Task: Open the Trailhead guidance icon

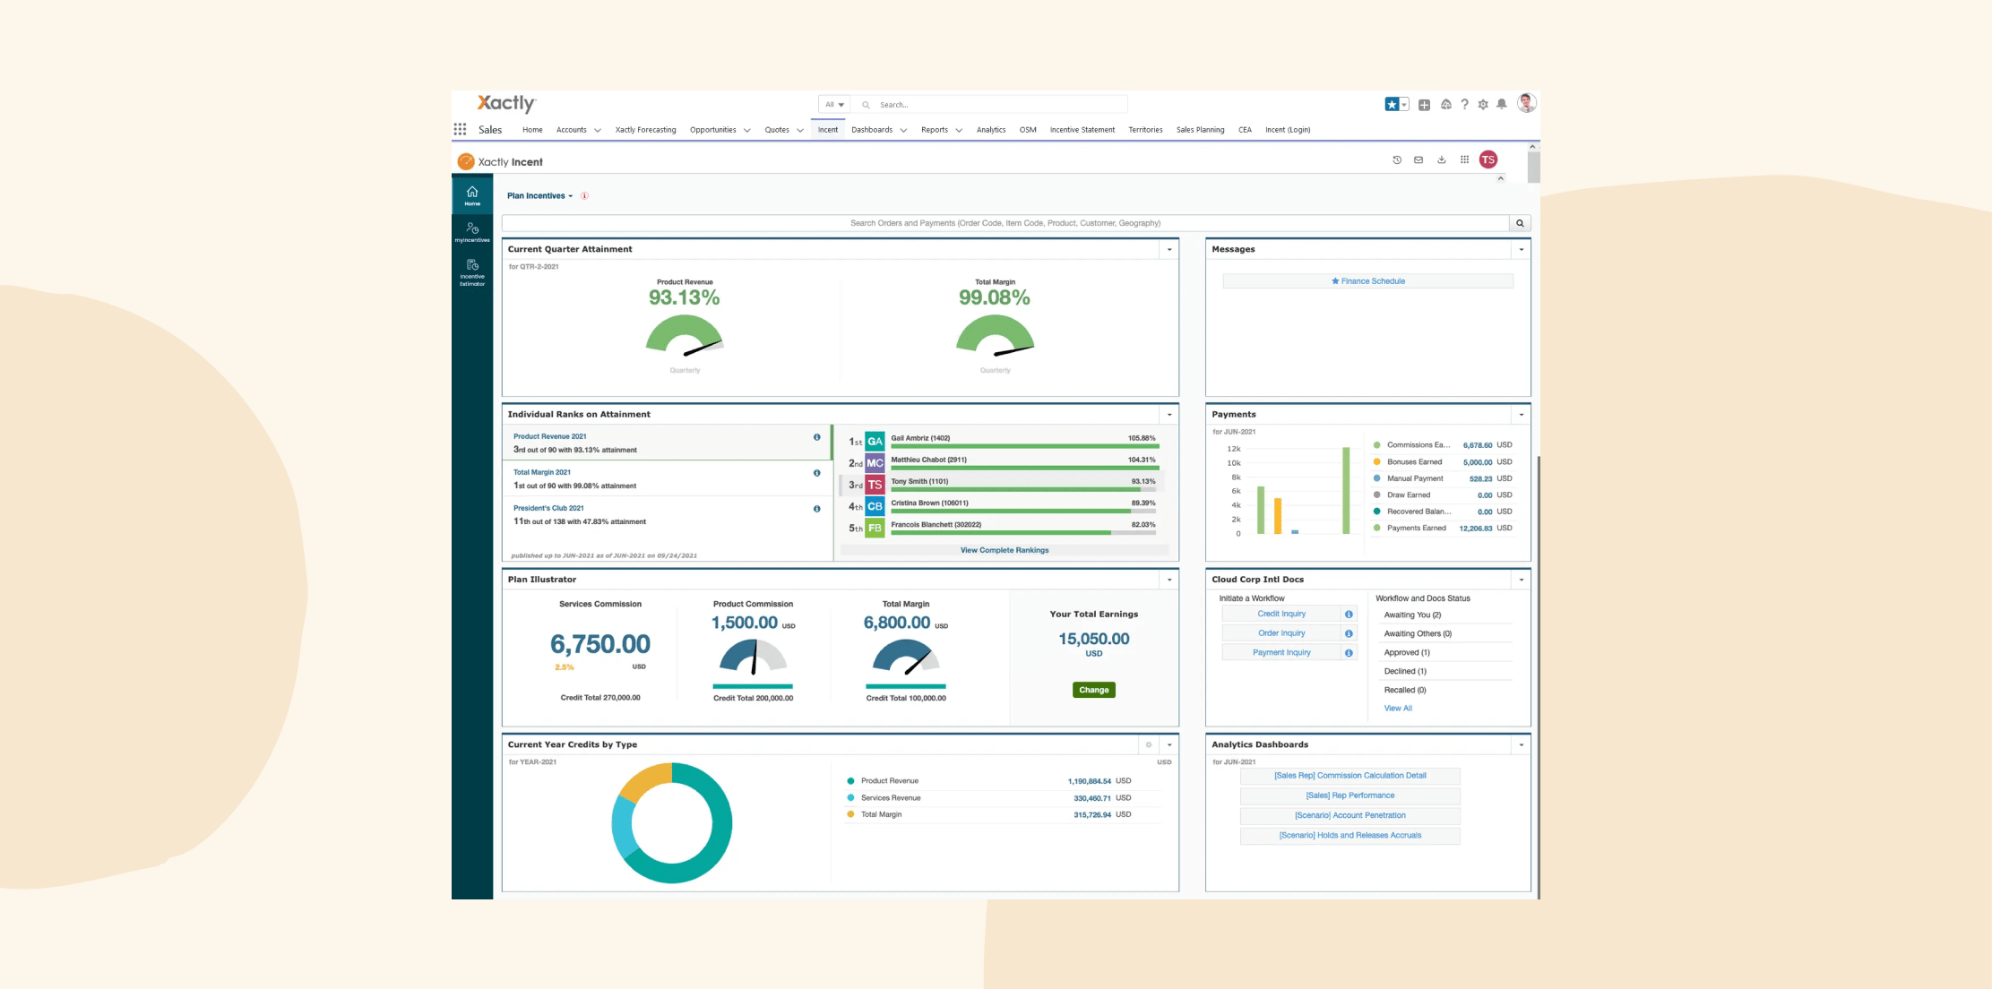Action: tap(1445, 105)
